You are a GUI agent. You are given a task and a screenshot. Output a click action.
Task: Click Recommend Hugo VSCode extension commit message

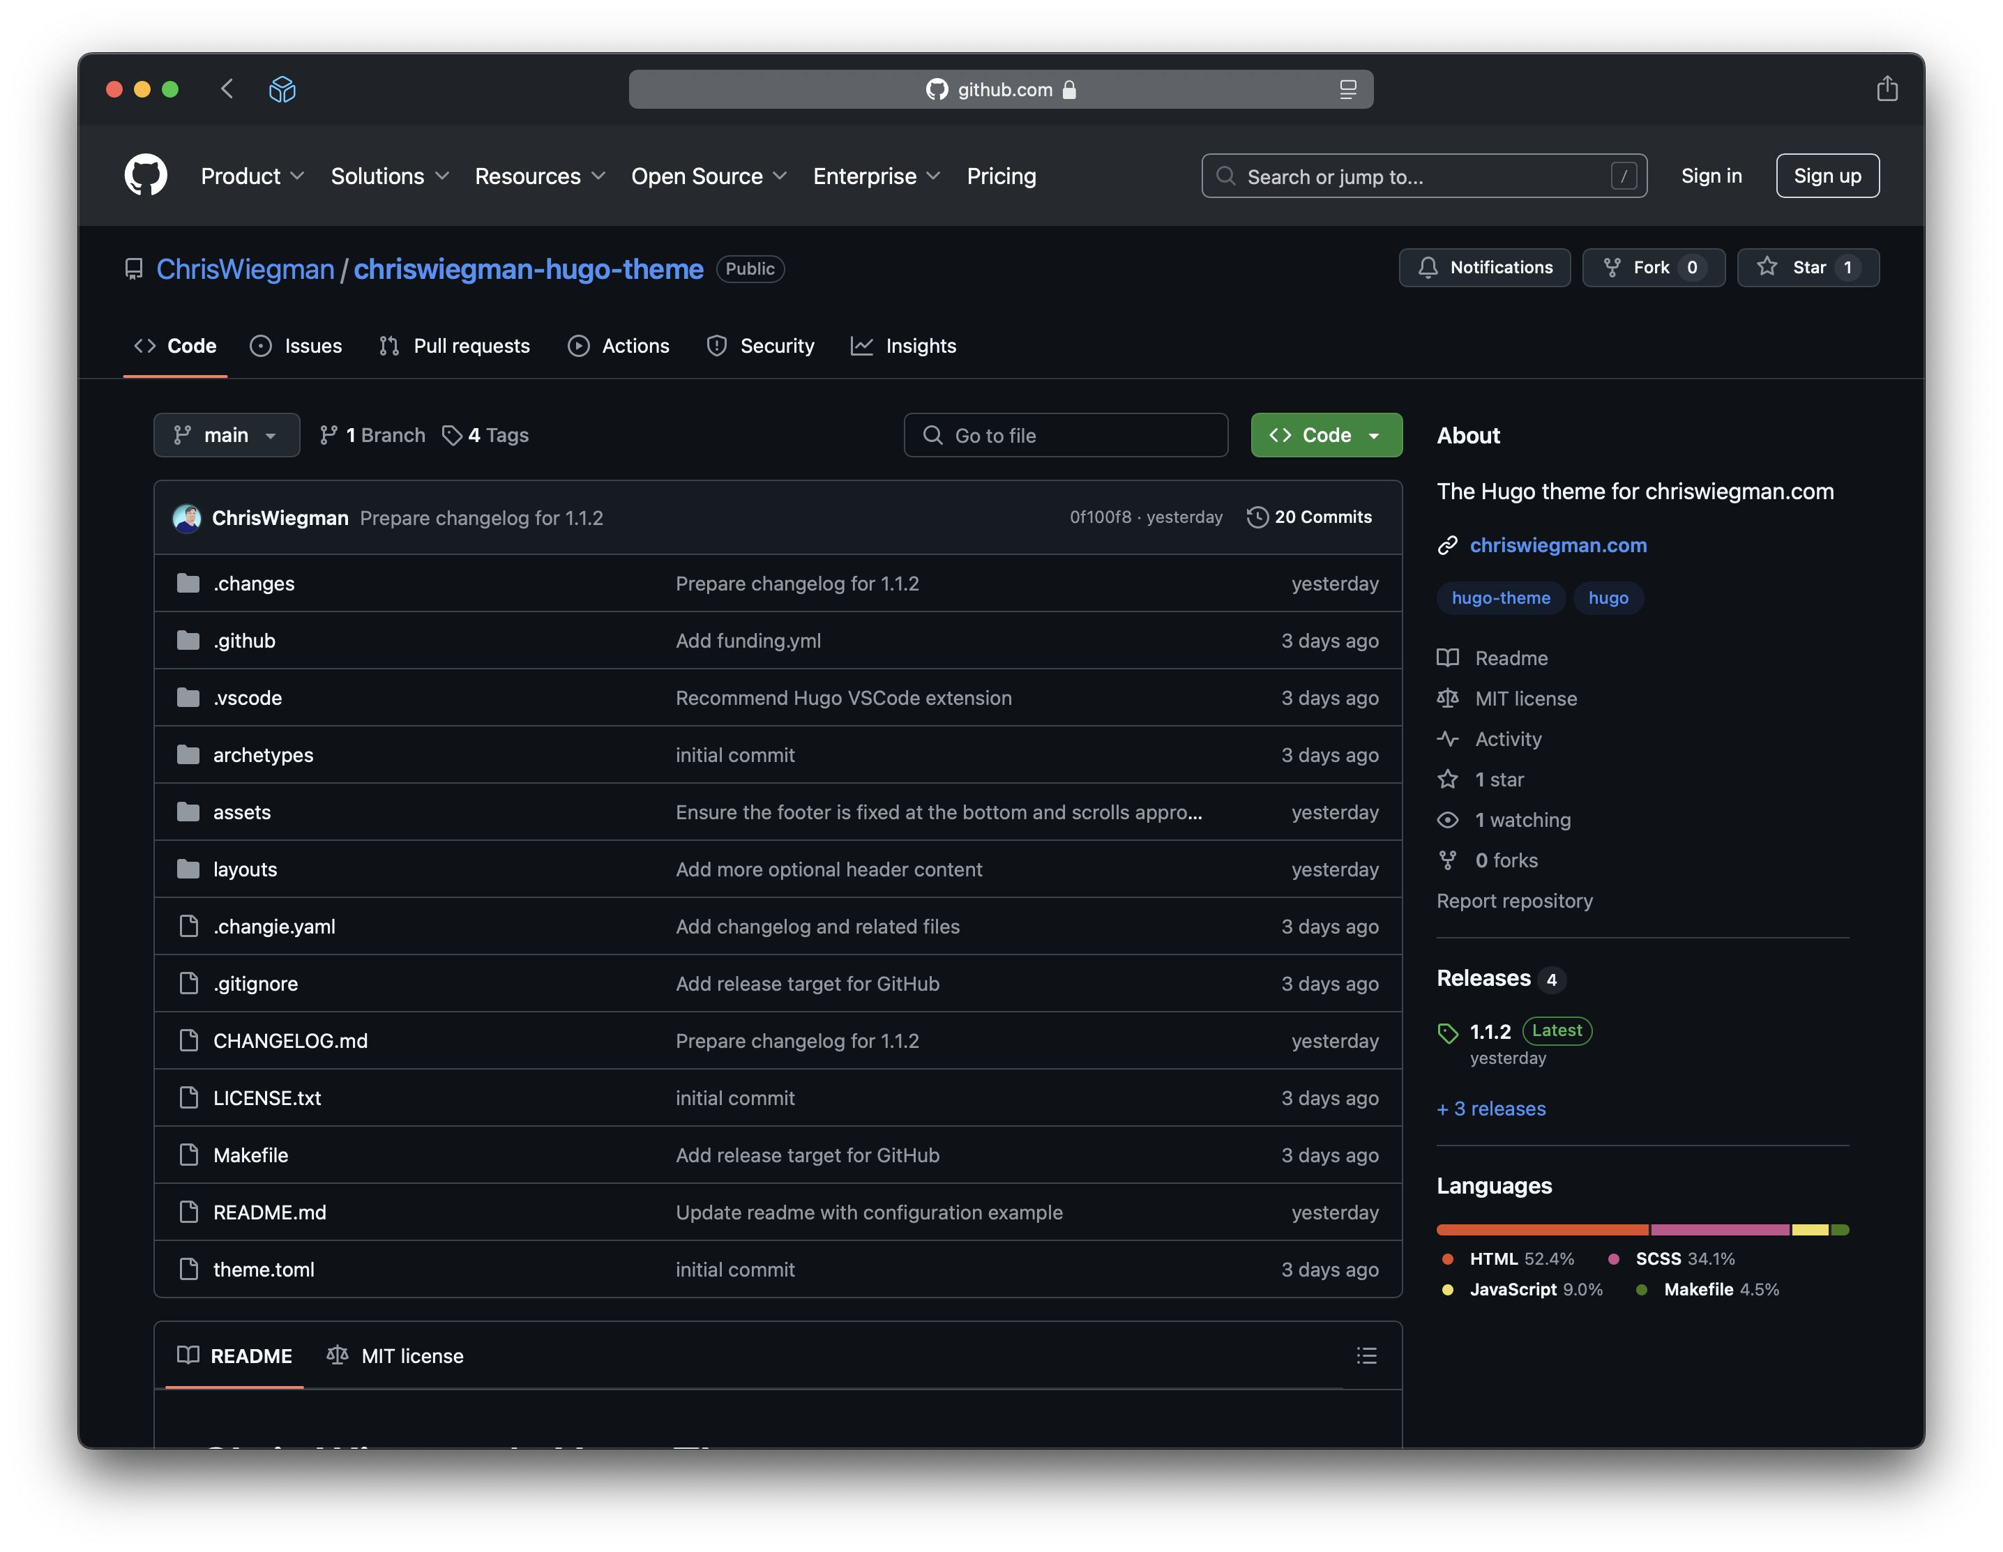point(844,698)
